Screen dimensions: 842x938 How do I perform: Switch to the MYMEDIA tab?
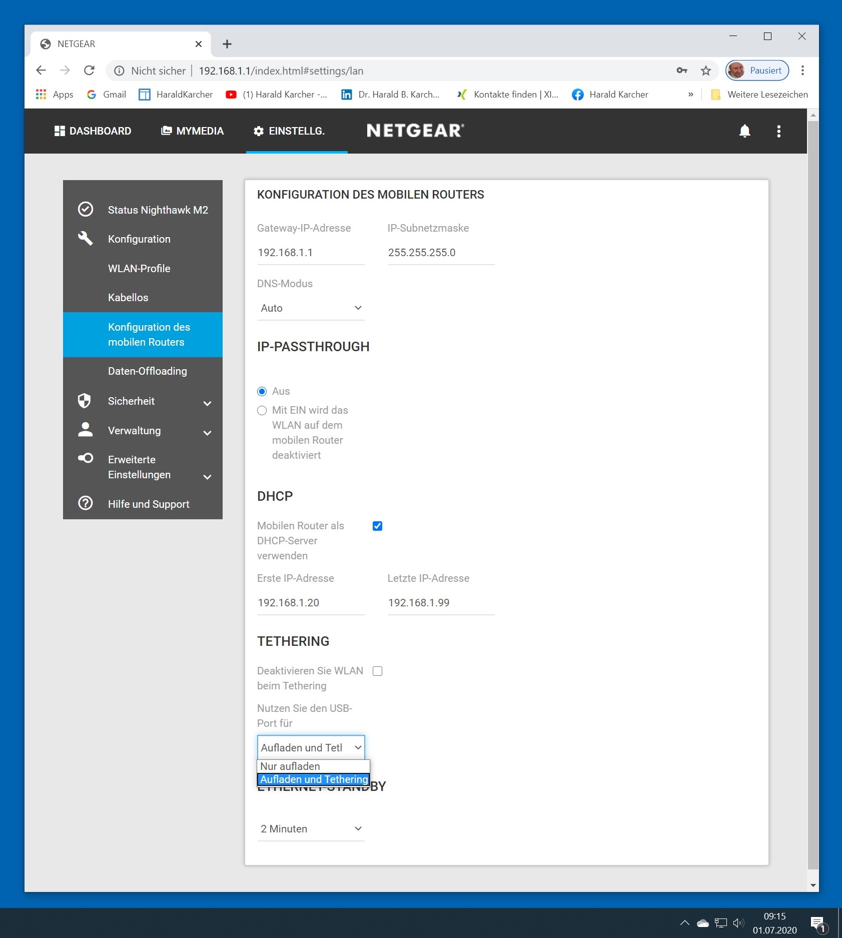tap(192, 131)
